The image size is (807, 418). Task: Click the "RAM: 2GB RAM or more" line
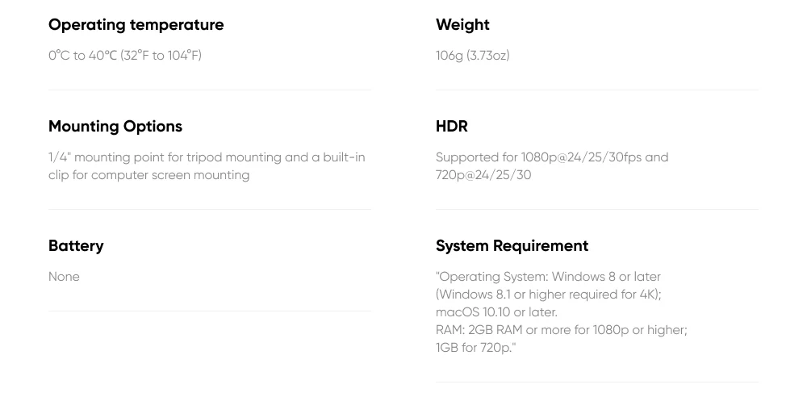coord(561,330)
